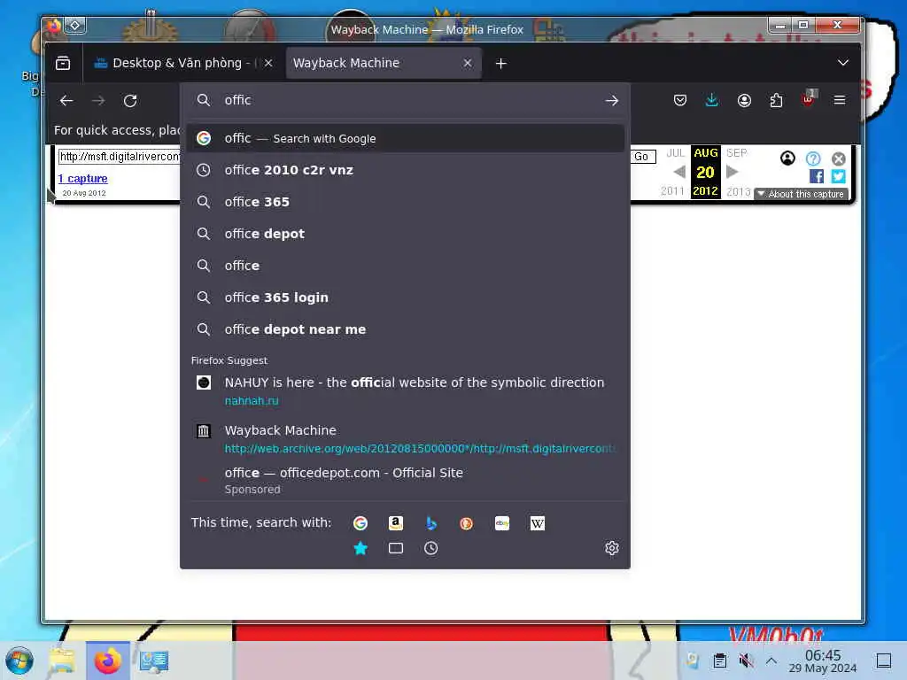The width and height of the screenshot is (907, 680).
Task: Choose 'office depot' search suggestion
Action: click(405, 234)
